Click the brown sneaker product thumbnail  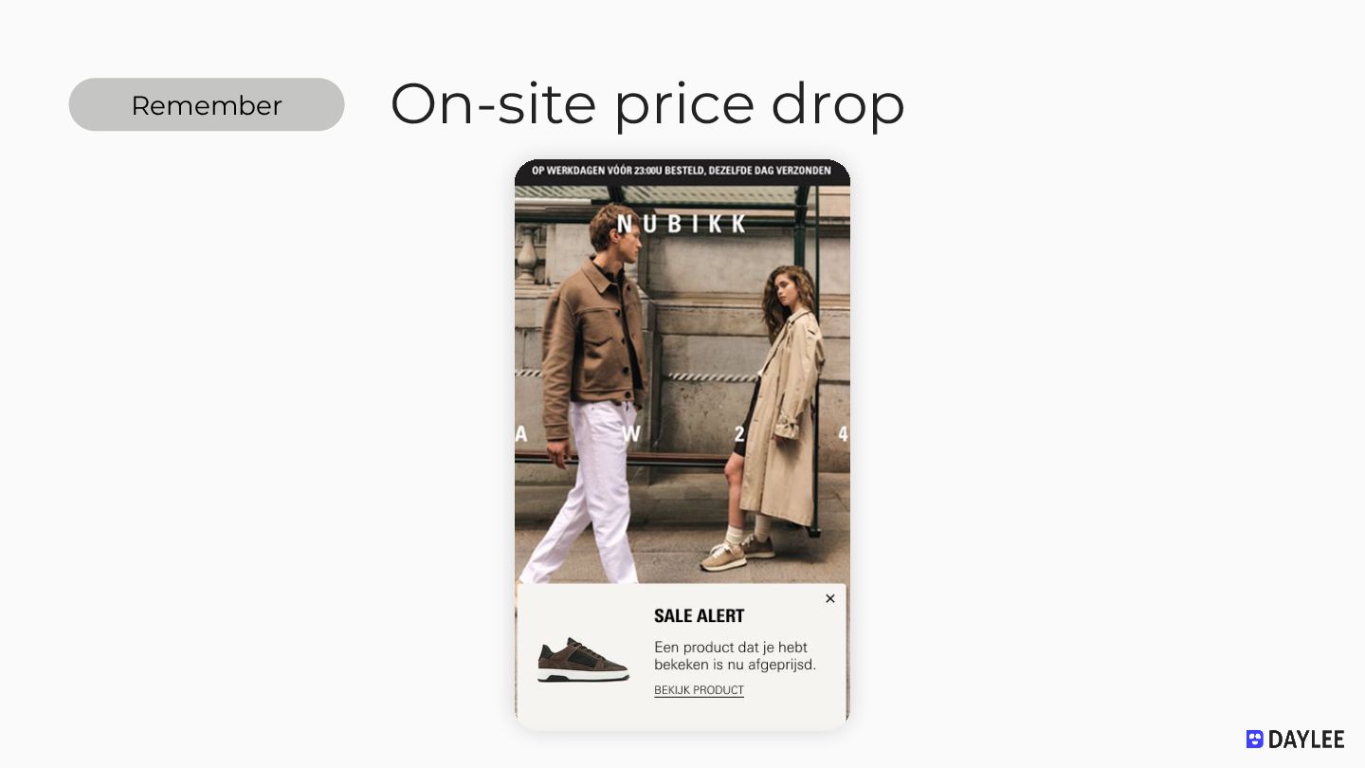tap(583, 660)
